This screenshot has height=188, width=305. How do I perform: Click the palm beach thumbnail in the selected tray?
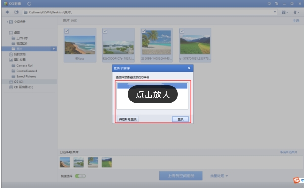[93, 162]
